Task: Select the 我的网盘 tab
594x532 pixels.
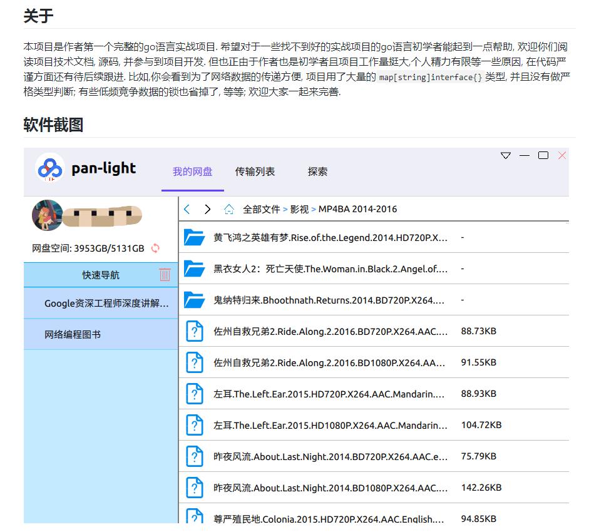Action: 192,171
